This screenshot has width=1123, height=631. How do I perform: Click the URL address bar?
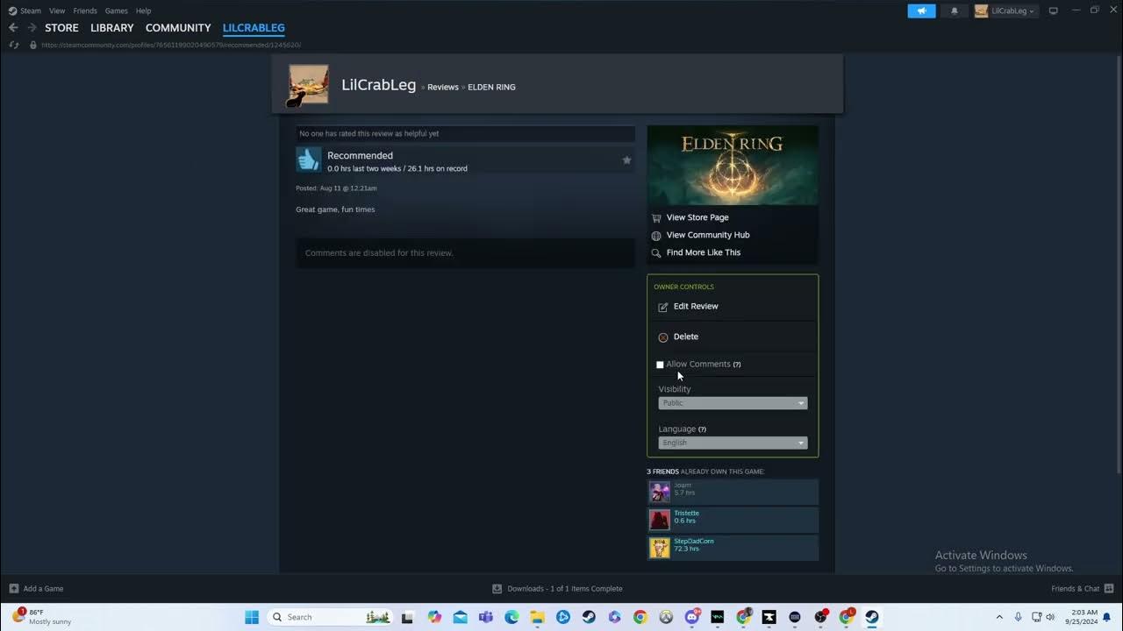click(x=171, y=45)
